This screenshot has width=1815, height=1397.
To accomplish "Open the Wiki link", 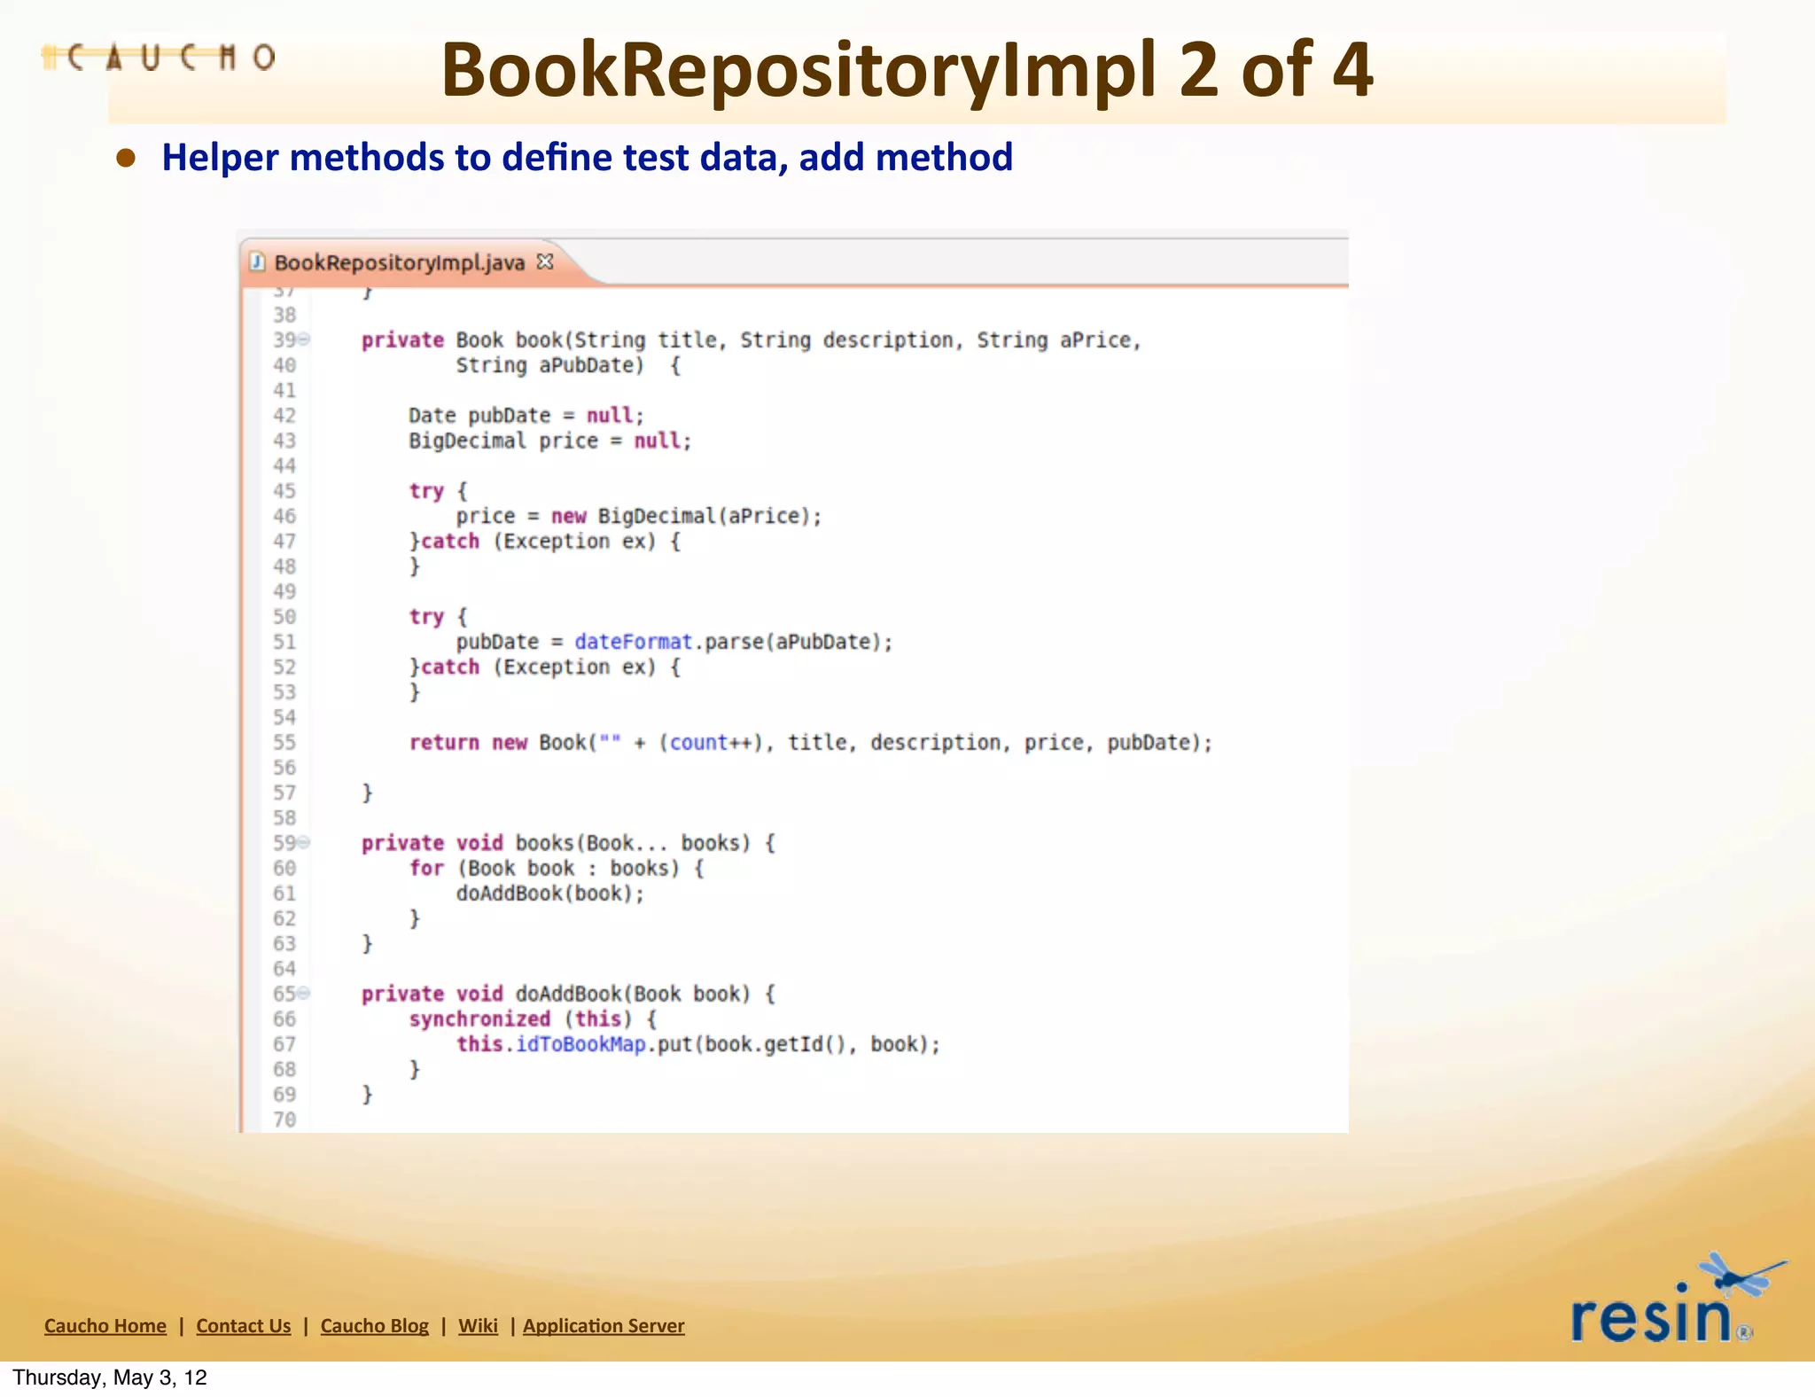I will click(x=478, y=1325).
